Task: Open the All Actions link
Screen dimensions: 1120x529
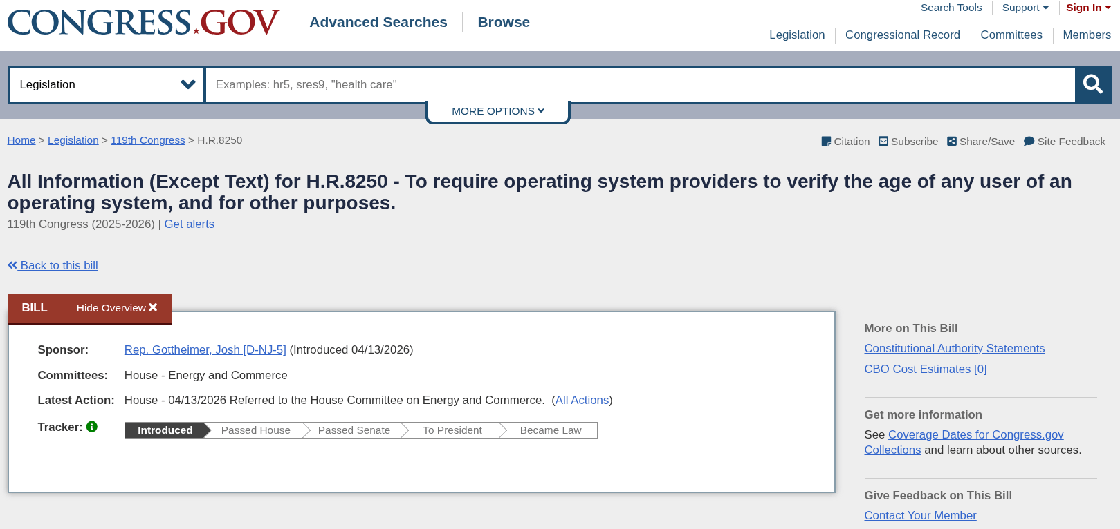Action: pos(582,400)
